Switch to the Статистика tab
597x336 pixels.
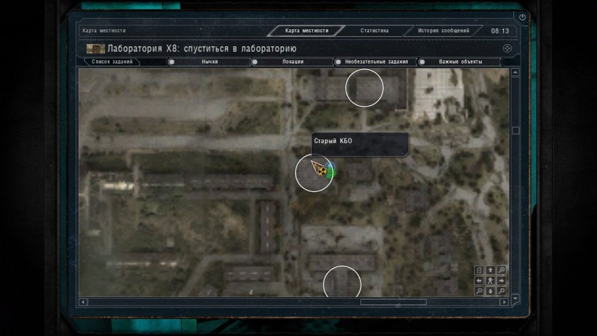tap(375, 30)
